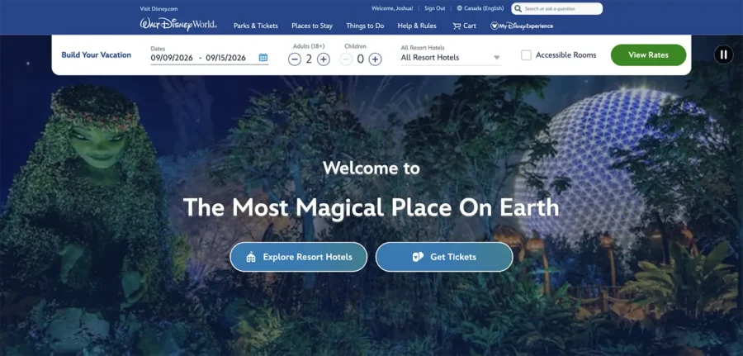The width and height of the screenshot is (743, 356).
Task: Decrease Children count with minus button
Action: (x=346, y=59)
